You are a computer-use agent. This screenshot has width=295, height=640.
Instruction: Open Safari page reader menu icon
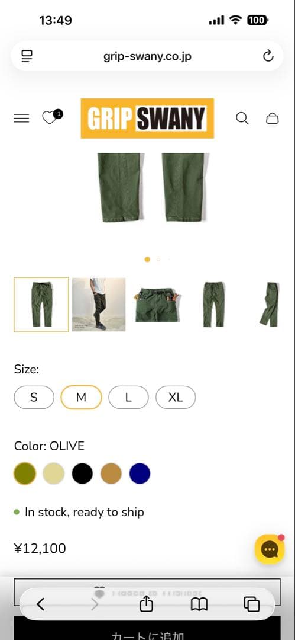[27, 56]
